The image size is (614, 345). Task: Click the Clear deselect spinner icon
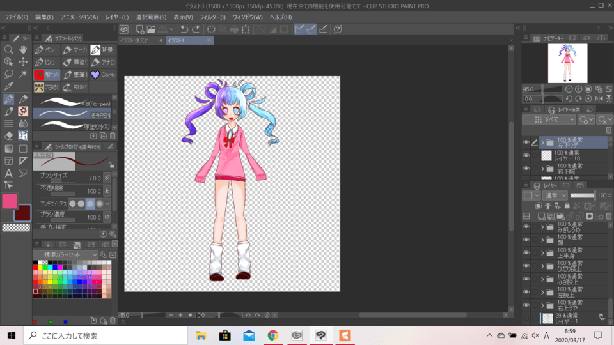211,29
